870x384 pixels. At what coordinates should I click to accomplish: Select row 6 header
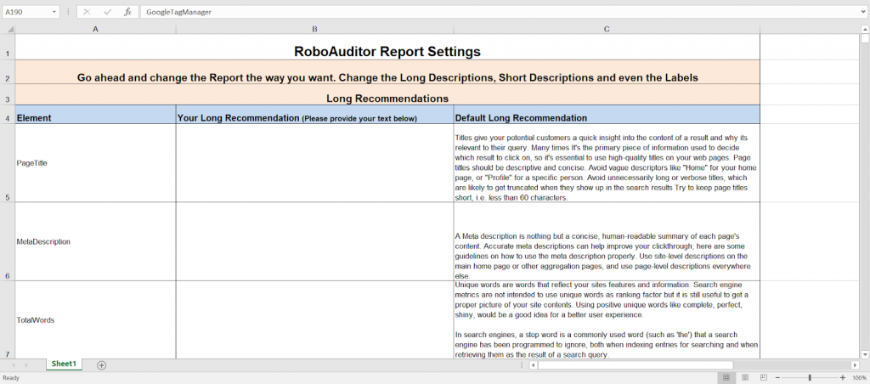(x=7, y=241)
